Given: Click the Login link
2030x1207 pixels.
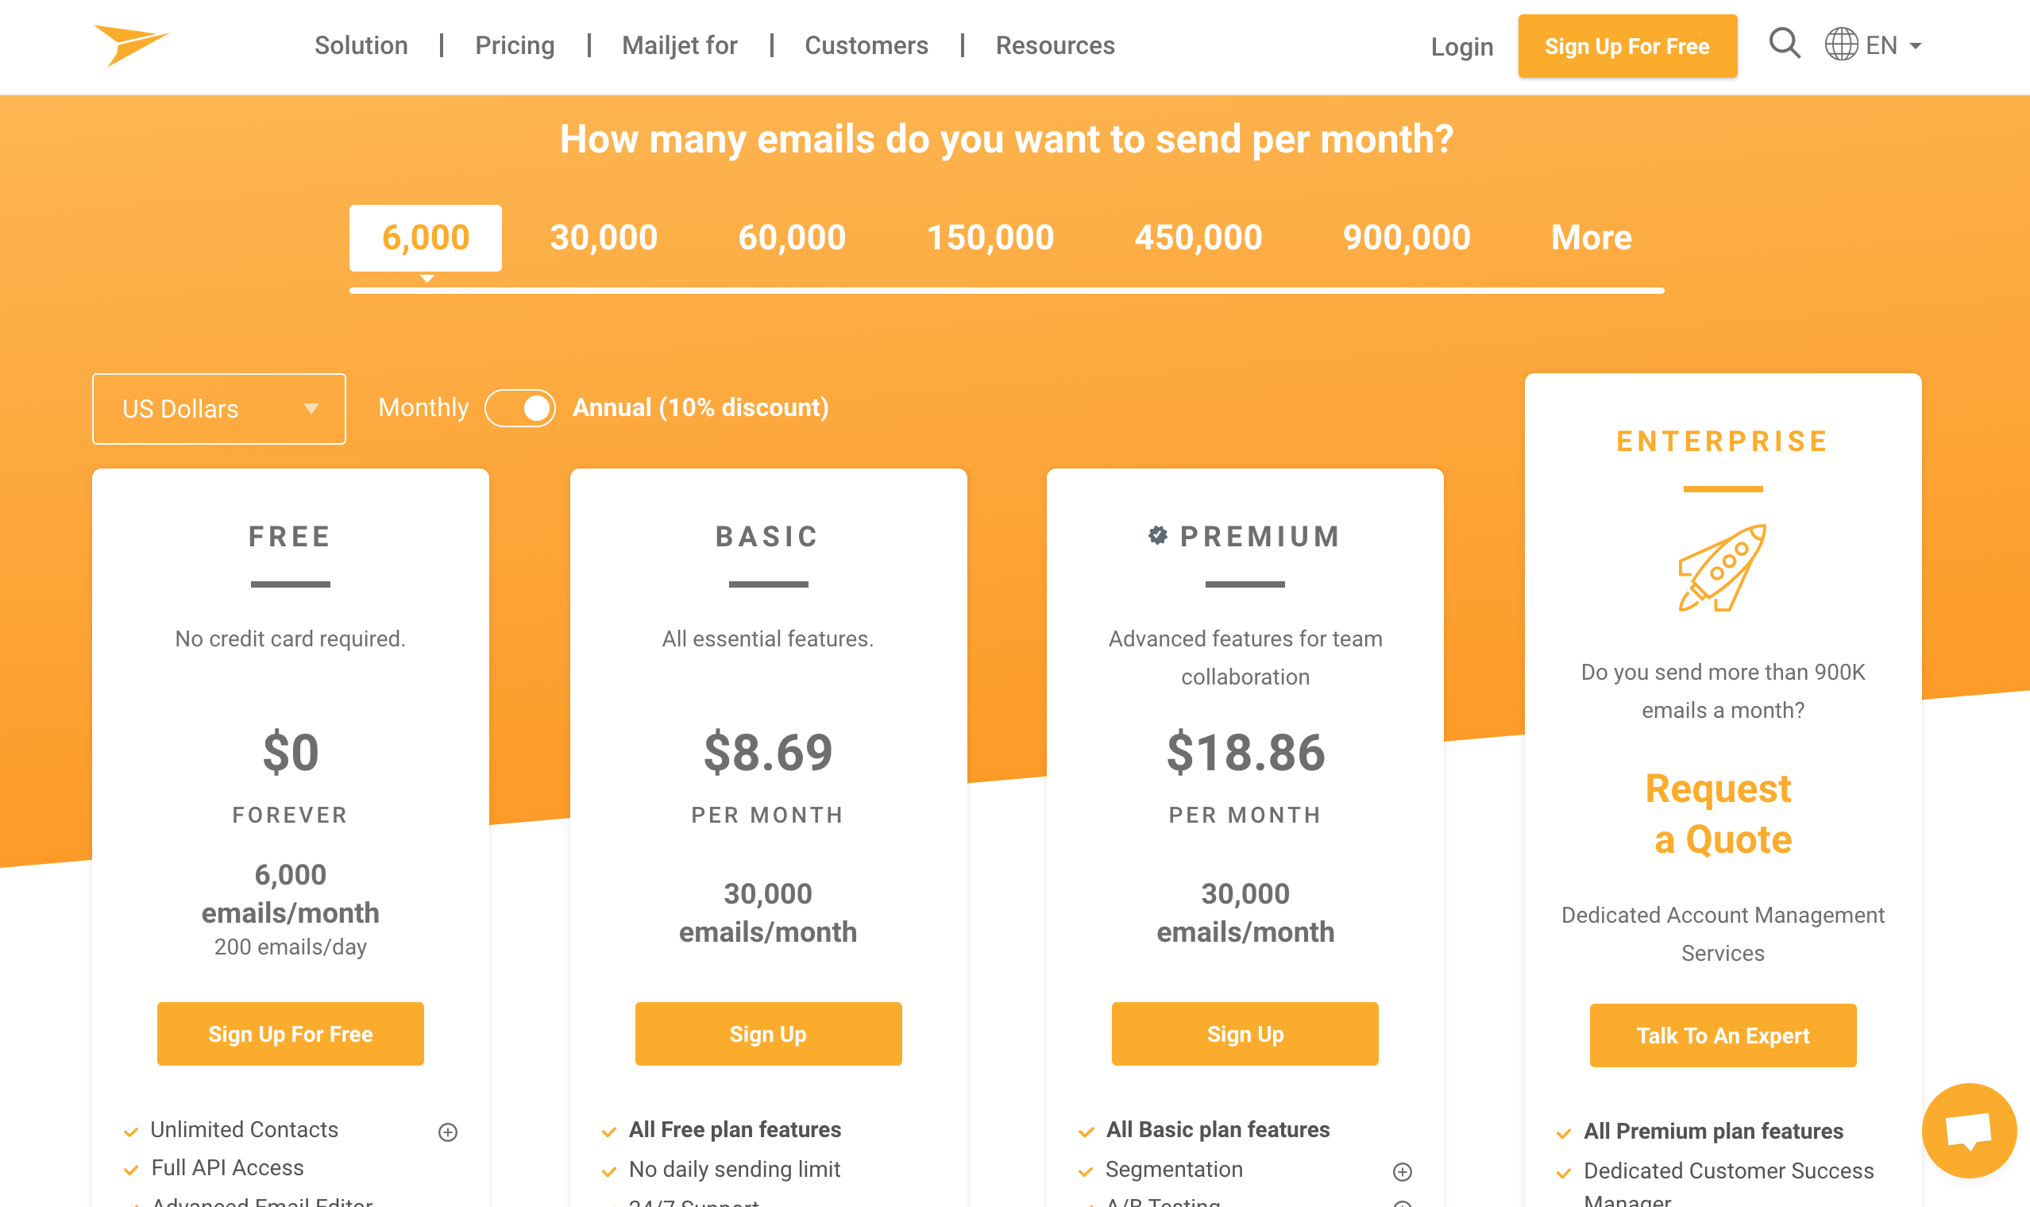Looking at the screenshot, I should (1461, 47).
